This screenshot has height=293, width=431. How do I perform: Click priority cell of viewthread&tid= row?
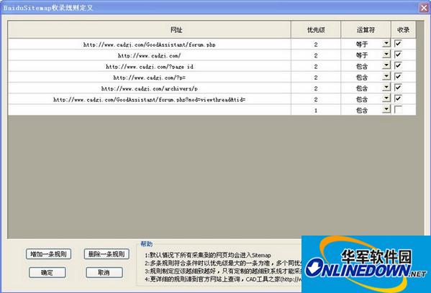(316, 99)
